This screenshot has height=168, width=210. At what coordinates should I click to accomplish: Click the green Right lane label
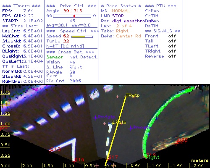pos(152,157)
